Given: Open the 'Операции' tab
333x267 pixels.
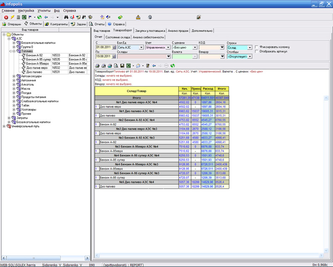Looking at the screenshot, I should [12, 24].
